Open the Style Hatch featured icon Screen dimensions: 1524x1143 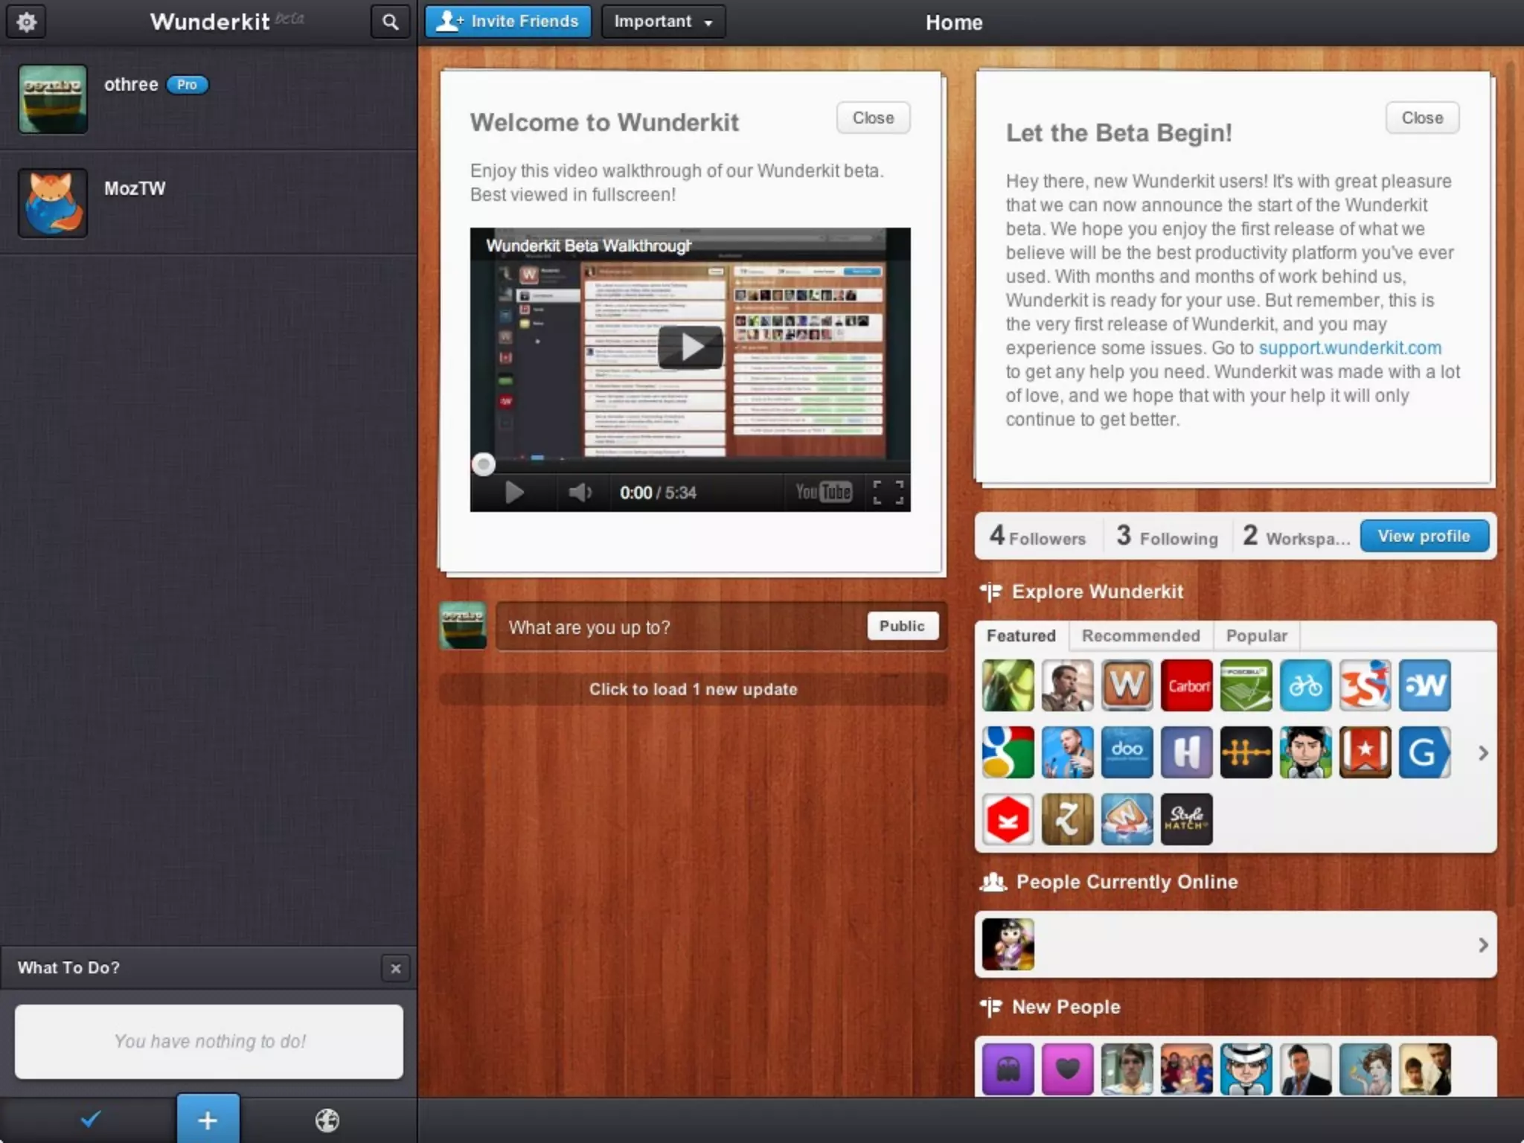pyautogui.click(x=1186, y=819)
